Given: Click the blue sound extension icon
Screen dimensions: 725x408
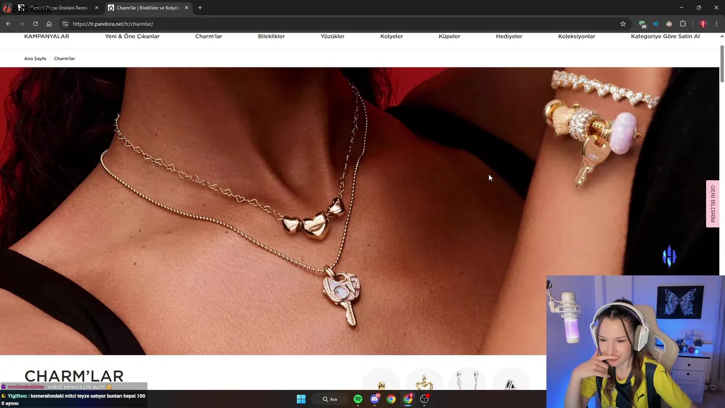Looking at the screenshot, I should pyautogui.click(x=655, y=24).
